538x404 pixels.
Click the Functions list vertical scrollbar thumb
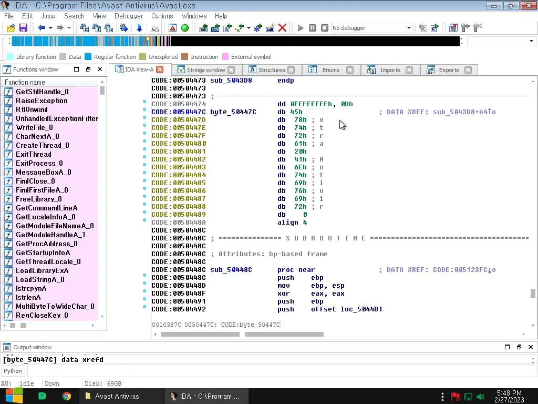coord(102,90)
